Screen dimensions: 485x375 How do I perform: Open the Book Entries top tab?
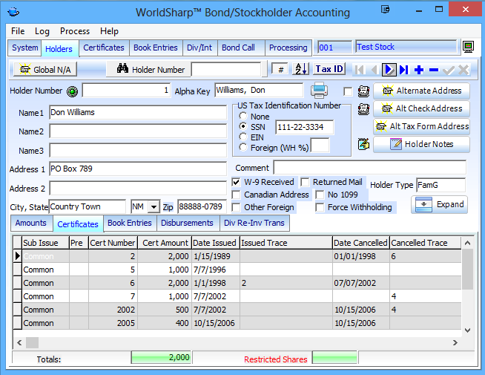[x=155, y=48]
